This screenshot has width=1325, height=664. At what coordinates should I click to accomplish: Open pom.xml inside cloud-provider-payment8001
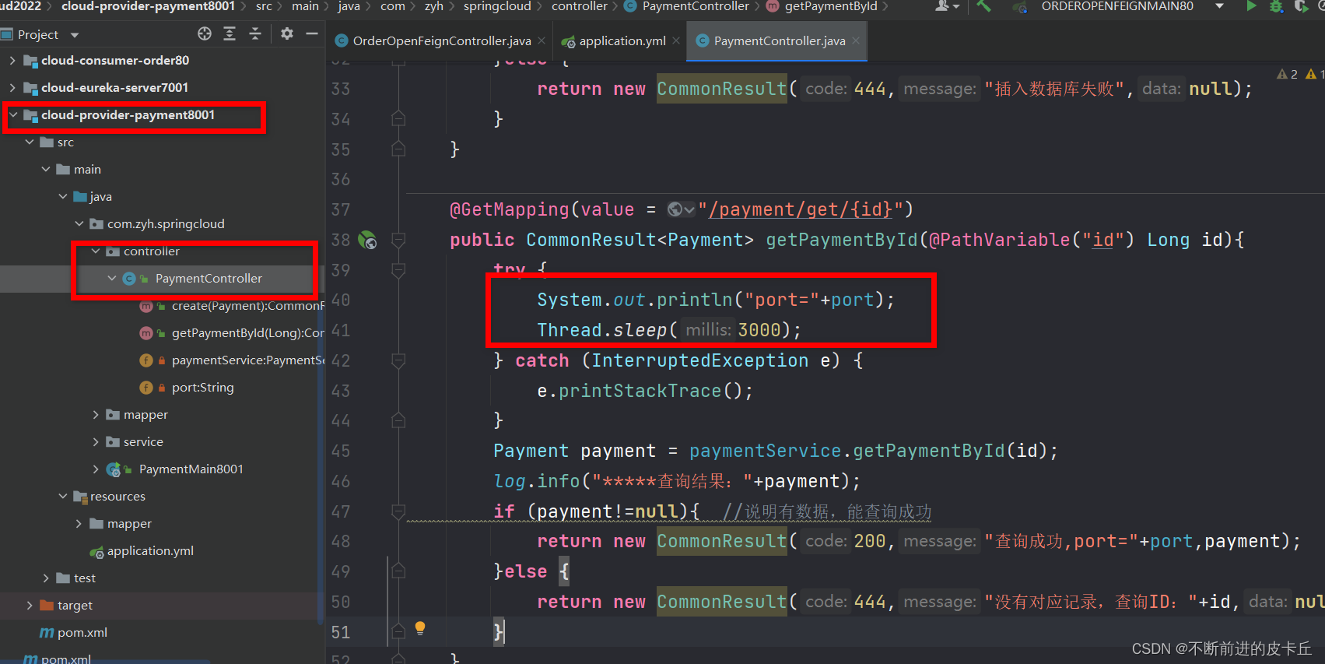coord(82,632)
